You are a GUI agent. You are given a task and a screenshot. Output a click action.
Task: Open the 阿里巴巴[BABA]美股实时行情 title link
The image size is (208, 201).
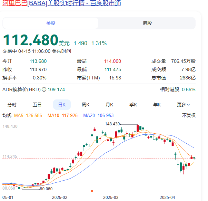point(62,3)
